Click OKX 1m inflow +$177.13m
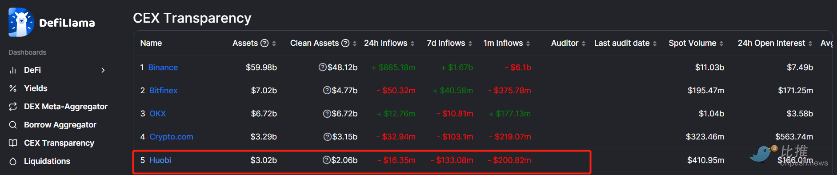Viewport: 837px width, 175px height. [510, 114]
